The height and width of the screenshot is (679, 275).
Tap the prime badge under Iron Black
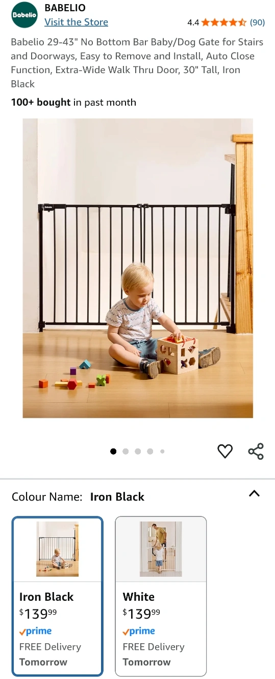tap(36, 631)
